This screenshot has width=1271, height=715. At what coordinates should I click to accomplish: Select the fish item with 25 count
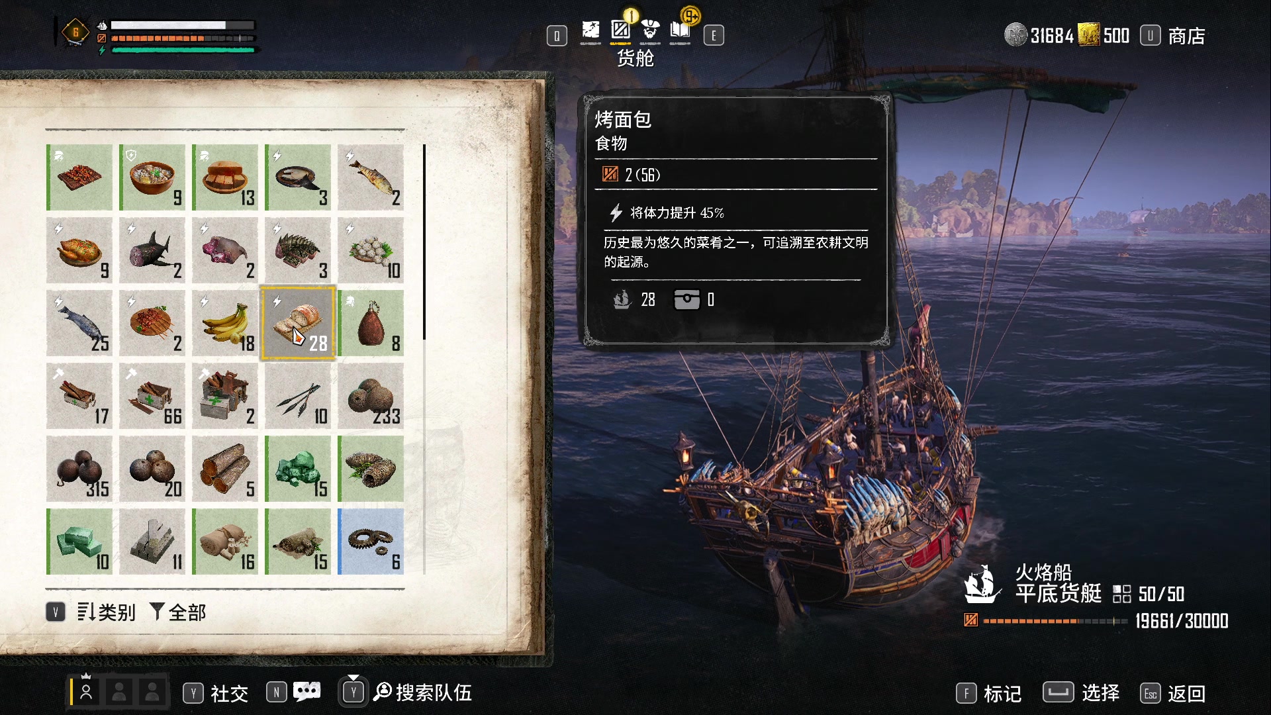coord(79,323)
